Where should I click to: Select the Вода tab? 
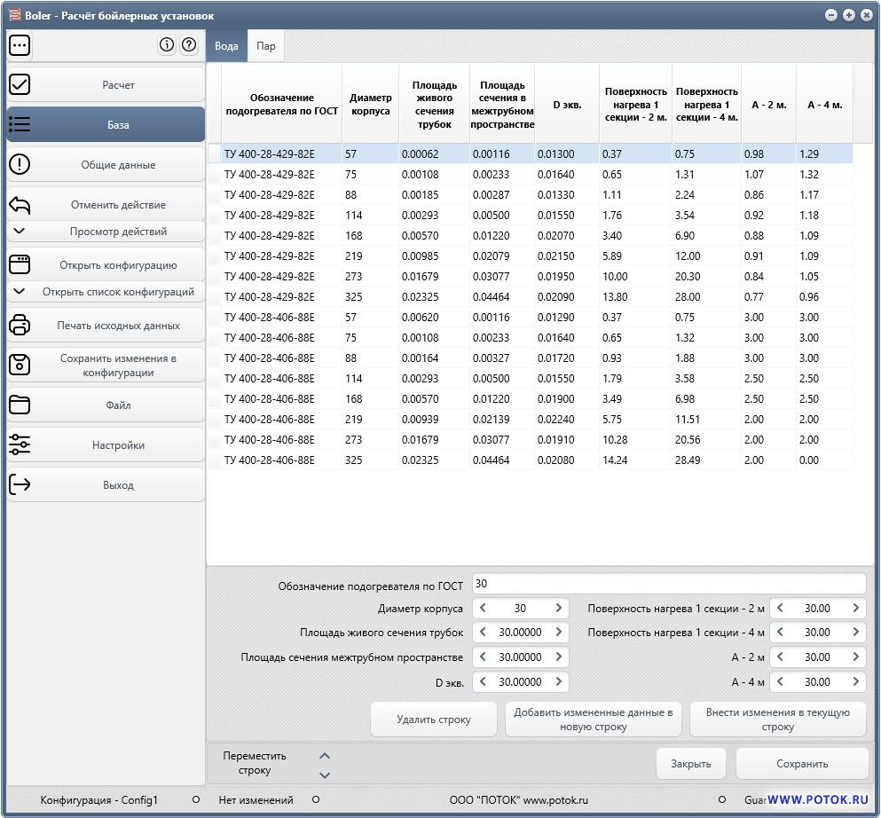point(226,46)
